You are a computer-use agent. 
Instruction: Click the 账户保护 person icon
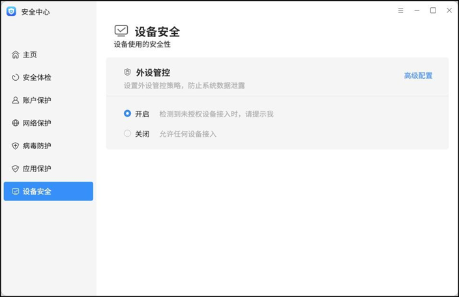(x=16, y=100)
